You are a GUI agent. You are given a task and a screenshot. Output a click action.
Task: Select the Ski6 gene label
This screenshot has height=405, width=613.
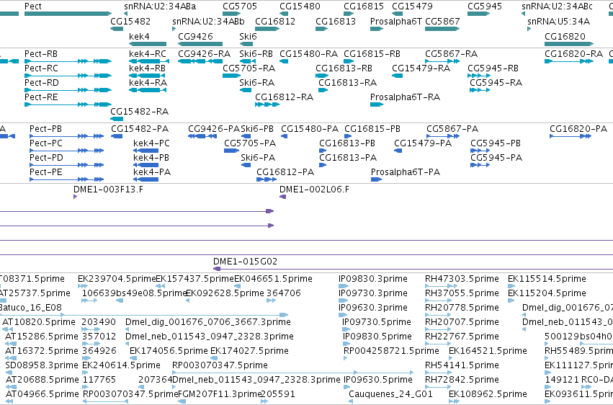tap(249, 36)
